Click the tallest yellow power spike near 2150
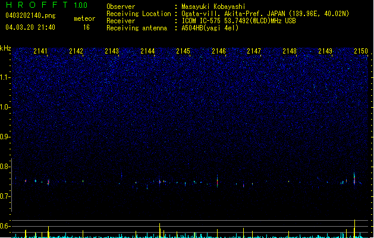Viewport: 374px width, 238px height. [x=354, y=228]
